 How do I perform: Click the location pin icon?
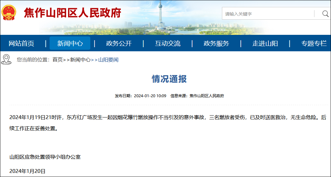6,60
